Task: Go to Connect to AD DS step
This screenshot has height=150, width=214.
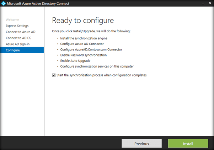Action: pyautogui.click(x=18, y=38)
